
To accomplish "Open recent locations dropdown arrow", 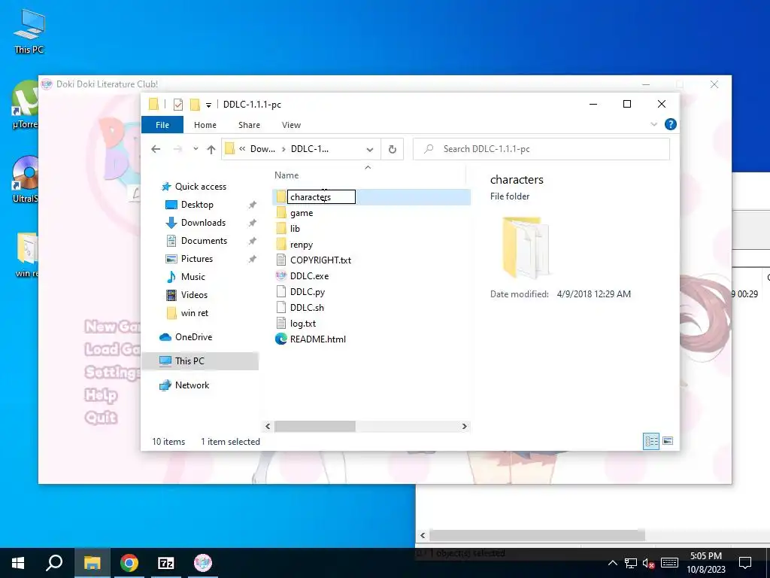I will (196, 148).
